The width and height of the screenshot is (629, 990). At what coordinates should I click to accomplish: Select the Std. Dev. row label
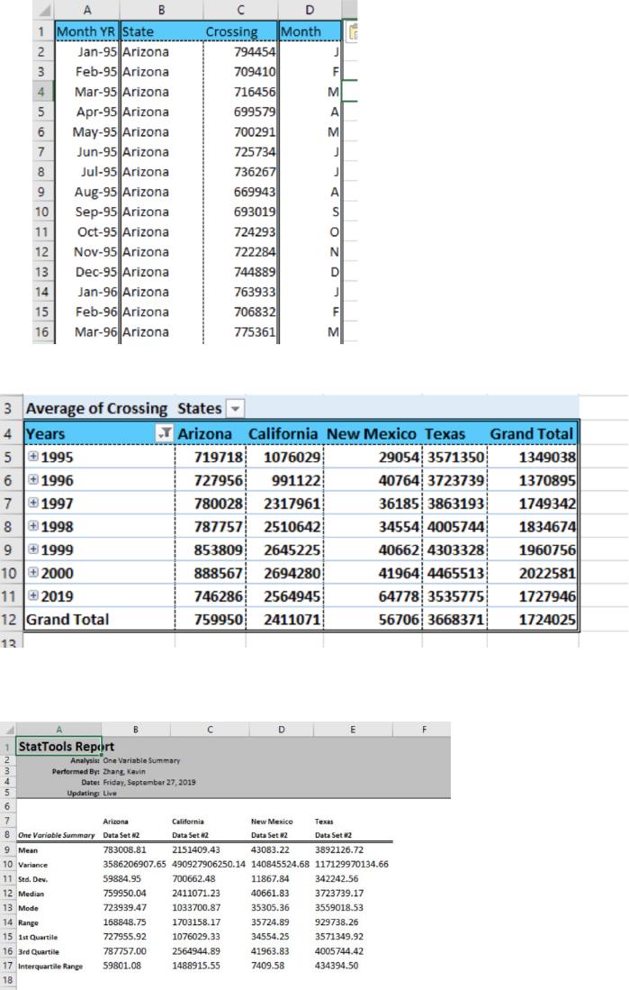tap(32, 879)
